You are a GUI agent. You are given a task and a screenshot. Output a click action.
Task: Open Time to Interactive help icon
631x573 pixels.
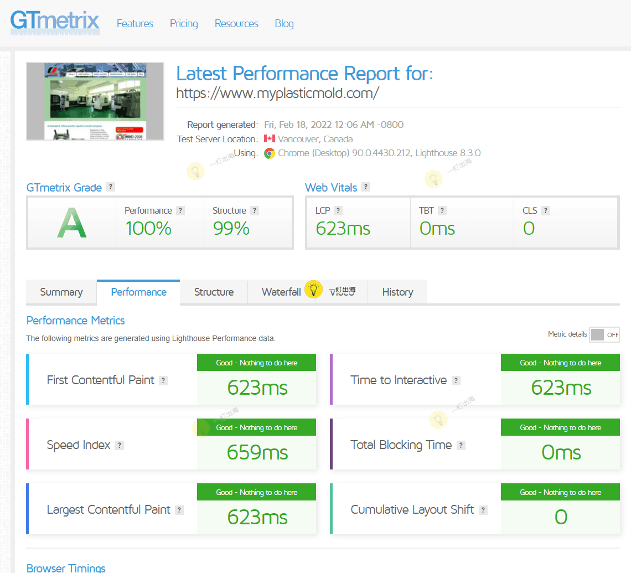pyautogui.click(x=456, y=380)
